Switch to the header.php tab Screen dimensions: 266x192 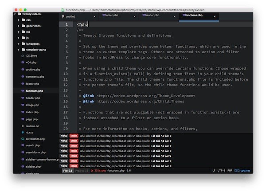[159, 16]
